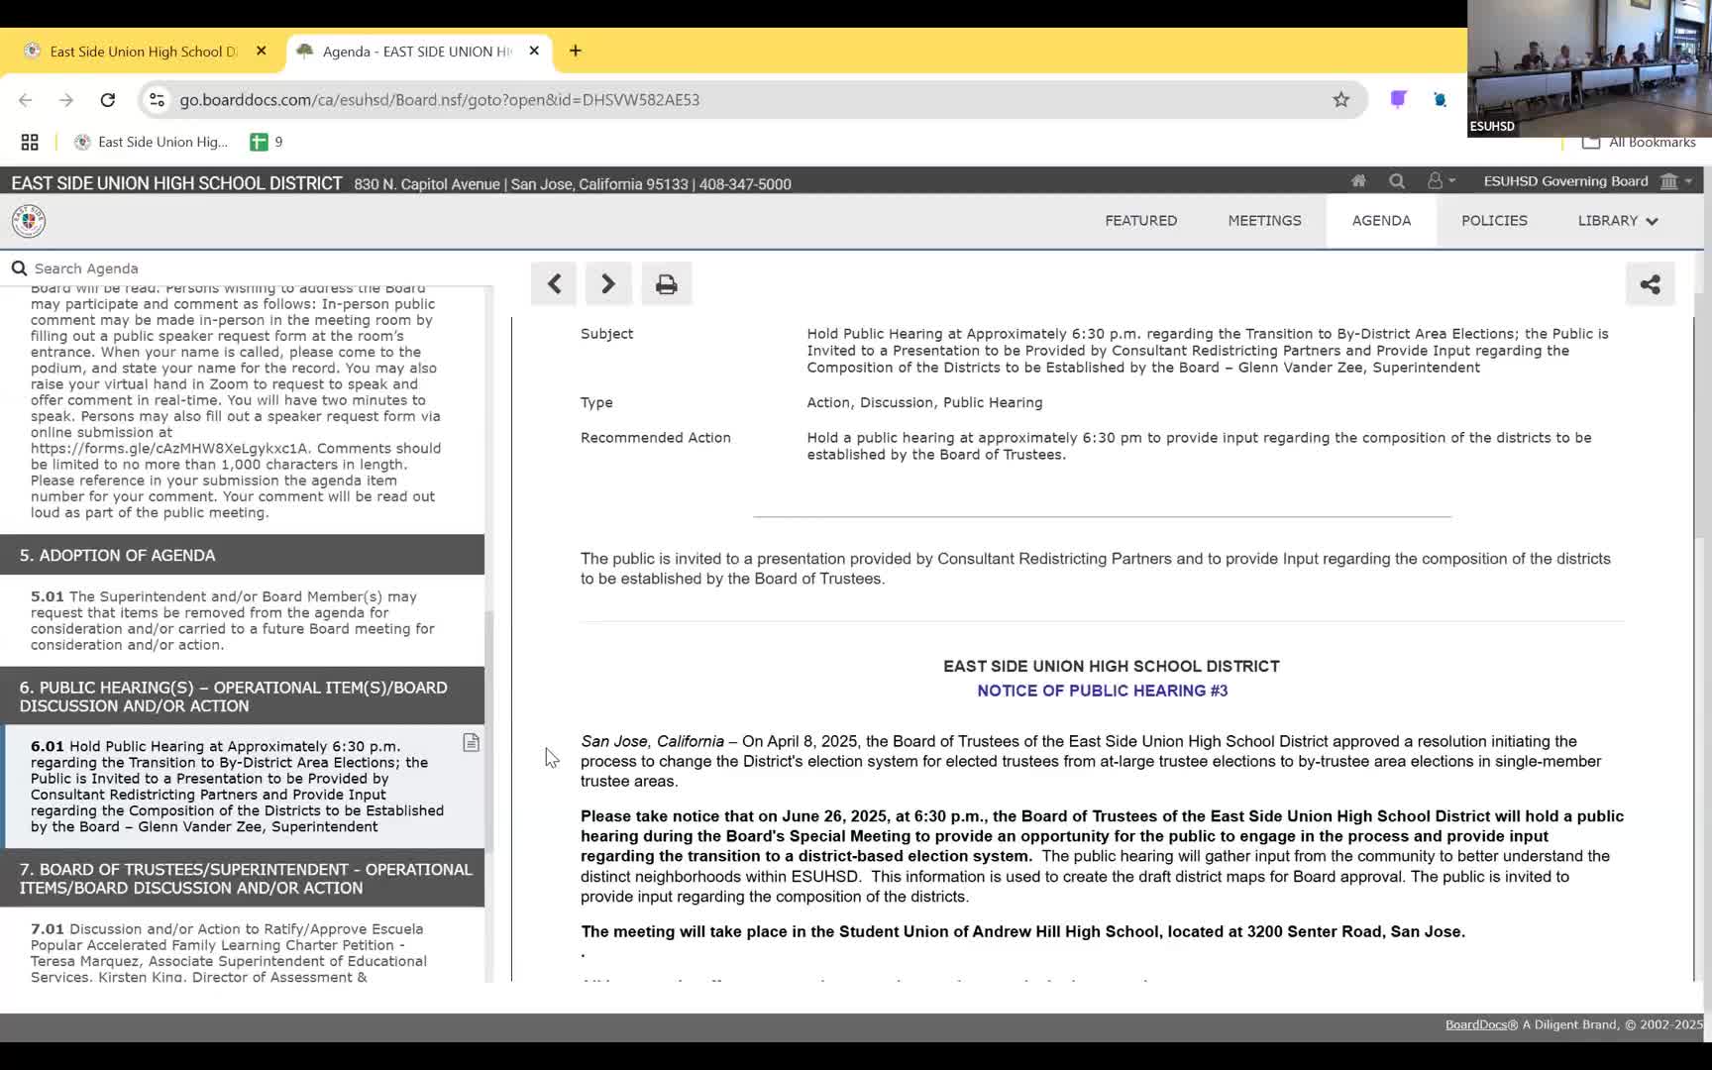
Task: Switch to the MEETINGS tab
Action: [1264, 221]
